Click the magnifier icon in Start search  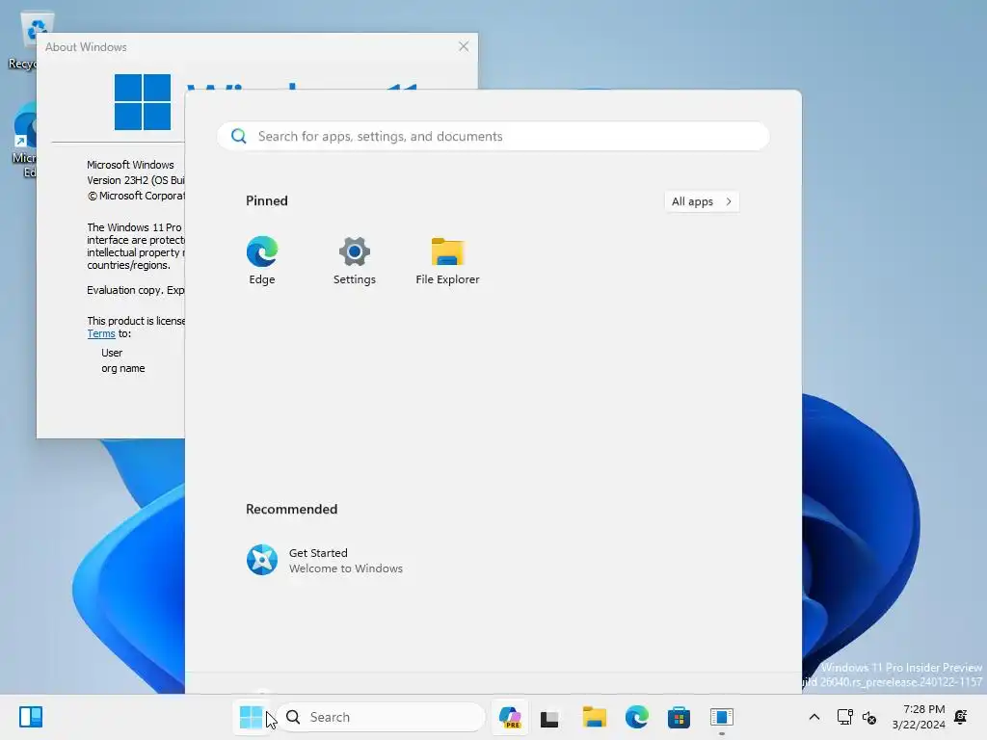tap(239, 136)
